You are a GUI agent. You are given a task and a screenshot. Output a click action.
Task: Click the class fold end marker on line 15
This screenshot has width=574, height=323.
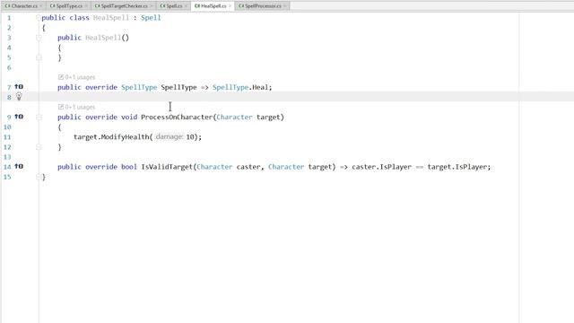click(39, 177)
